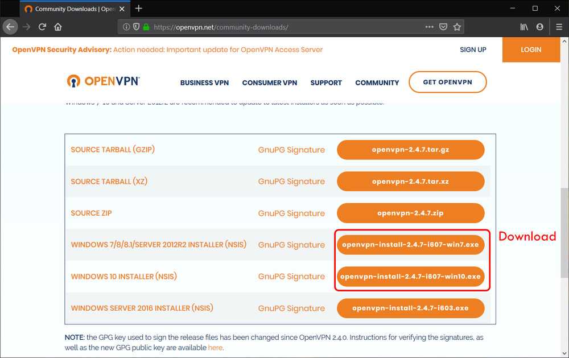Open the Support menu
569x358 pixels.
click(326, 83)
